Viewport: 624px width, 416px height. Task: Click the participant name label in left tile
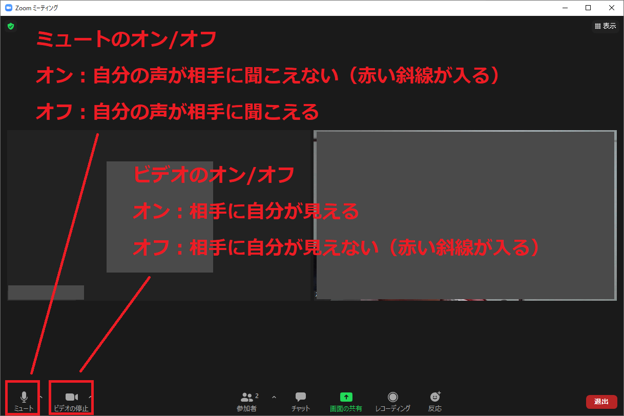click(46, 293)
